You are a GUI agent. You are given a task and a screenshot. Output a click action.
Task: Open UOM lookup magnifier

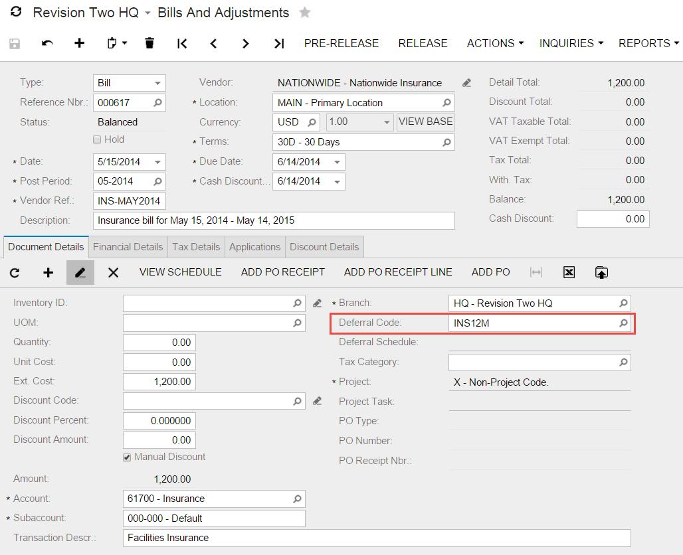point(297,323)
